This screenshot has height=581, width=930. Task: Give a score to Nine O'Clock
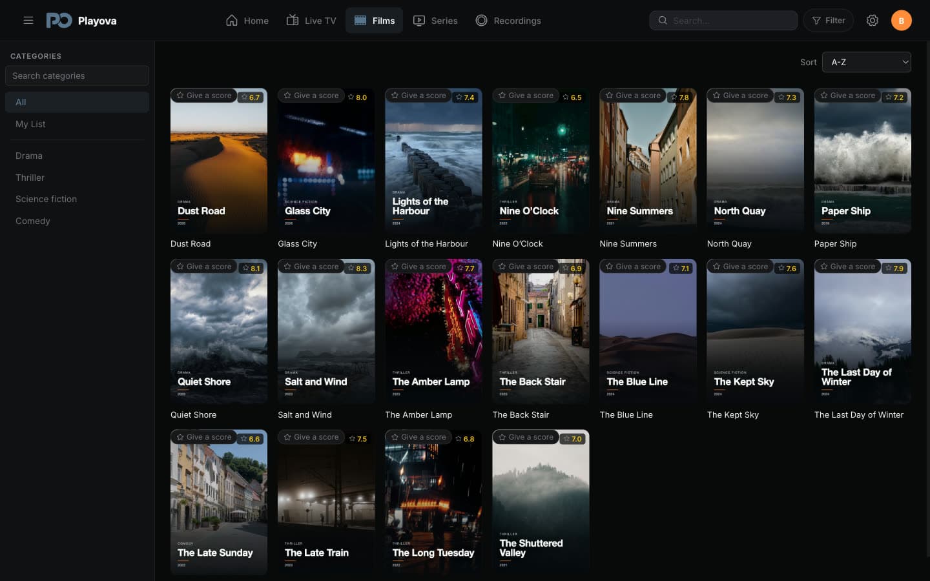tap(526, 96)
